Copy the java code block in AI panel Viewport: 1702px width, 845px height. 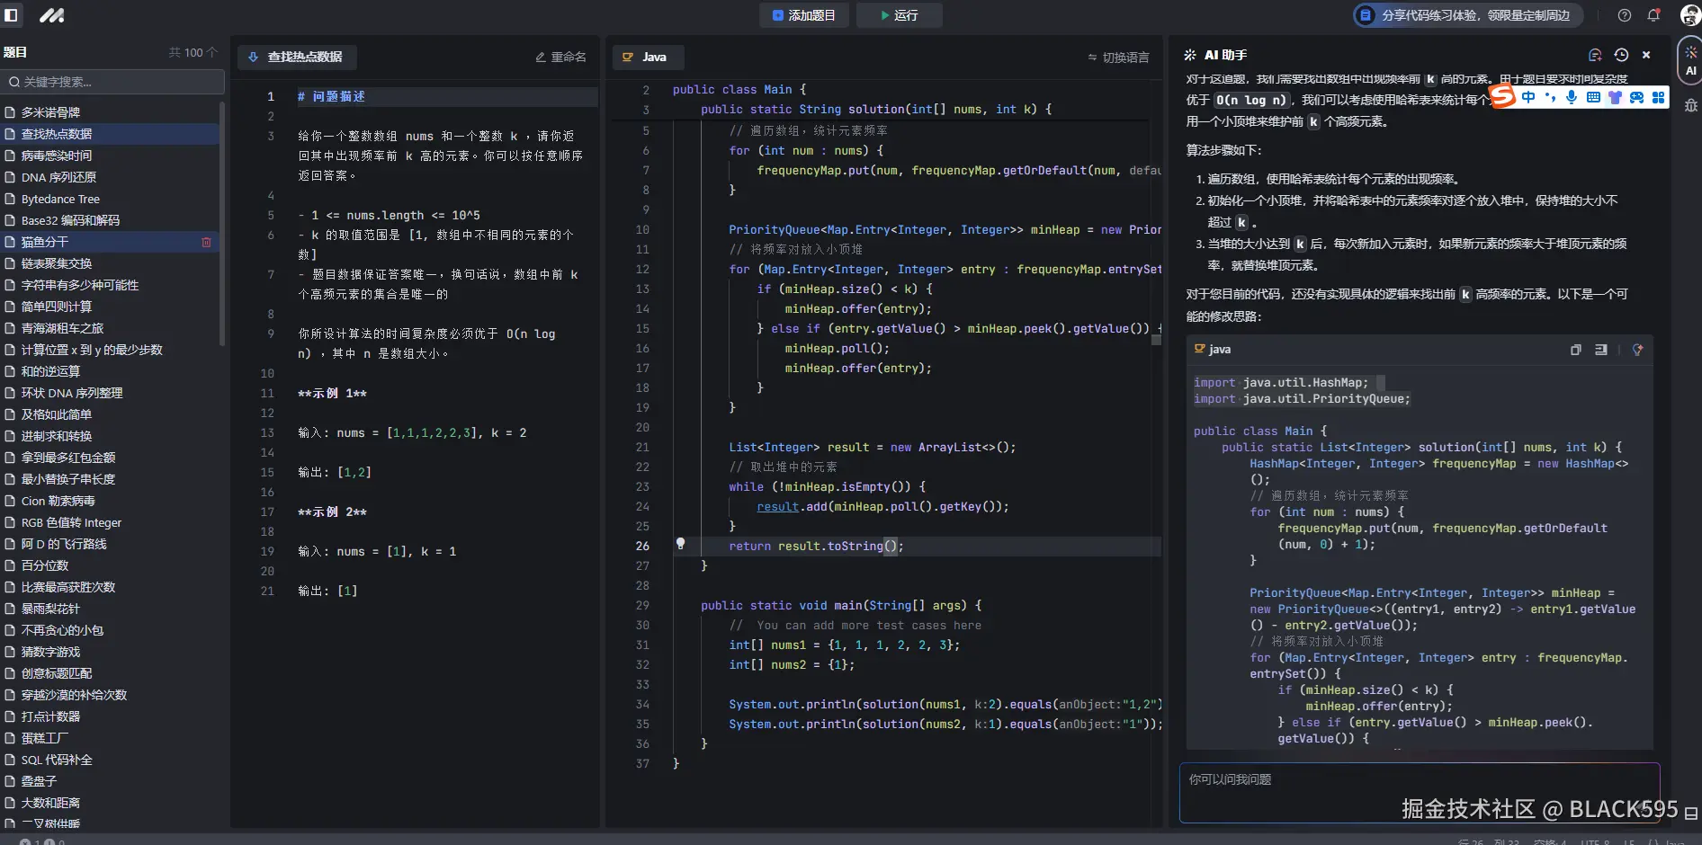1575,350
